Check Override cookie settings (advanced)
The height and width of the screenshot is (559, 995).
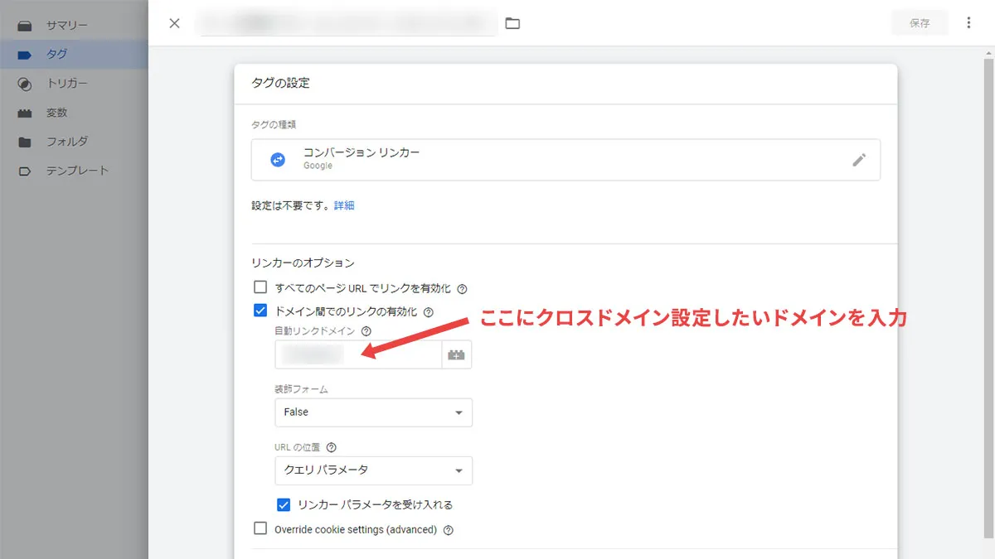pyautogui.click(x=260, y=528)
